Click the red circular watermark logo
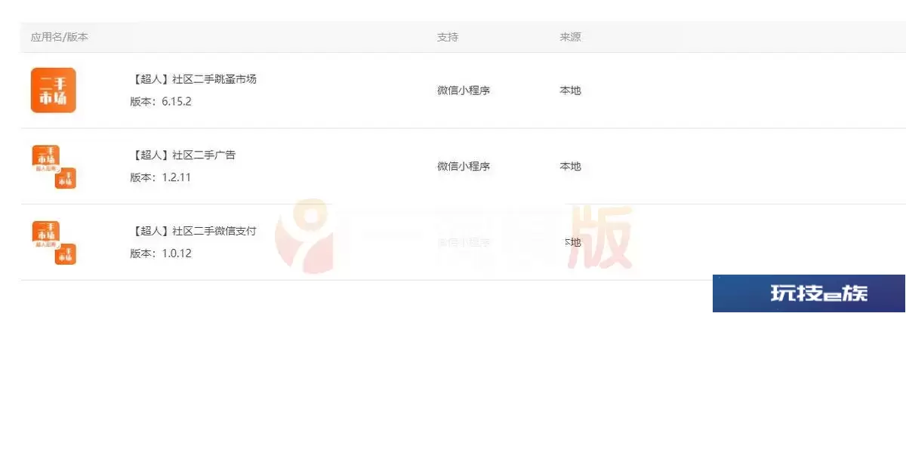This screenshot has height=473, width=906. pyautogui.click(x=304, y=235)
